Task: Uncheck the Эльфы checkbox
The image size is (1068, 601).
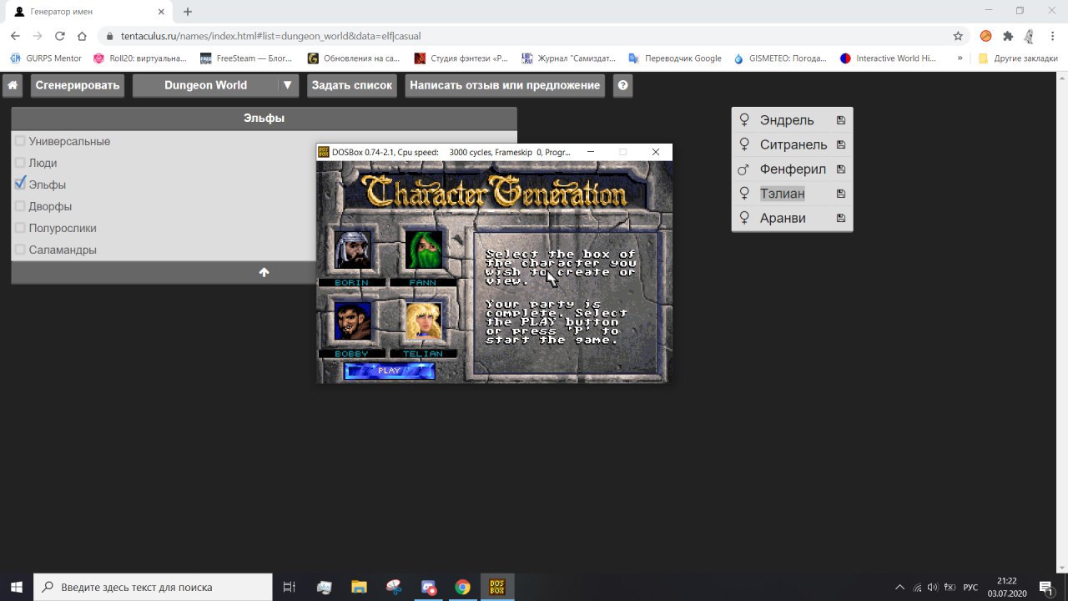Action: pos(20,184)
